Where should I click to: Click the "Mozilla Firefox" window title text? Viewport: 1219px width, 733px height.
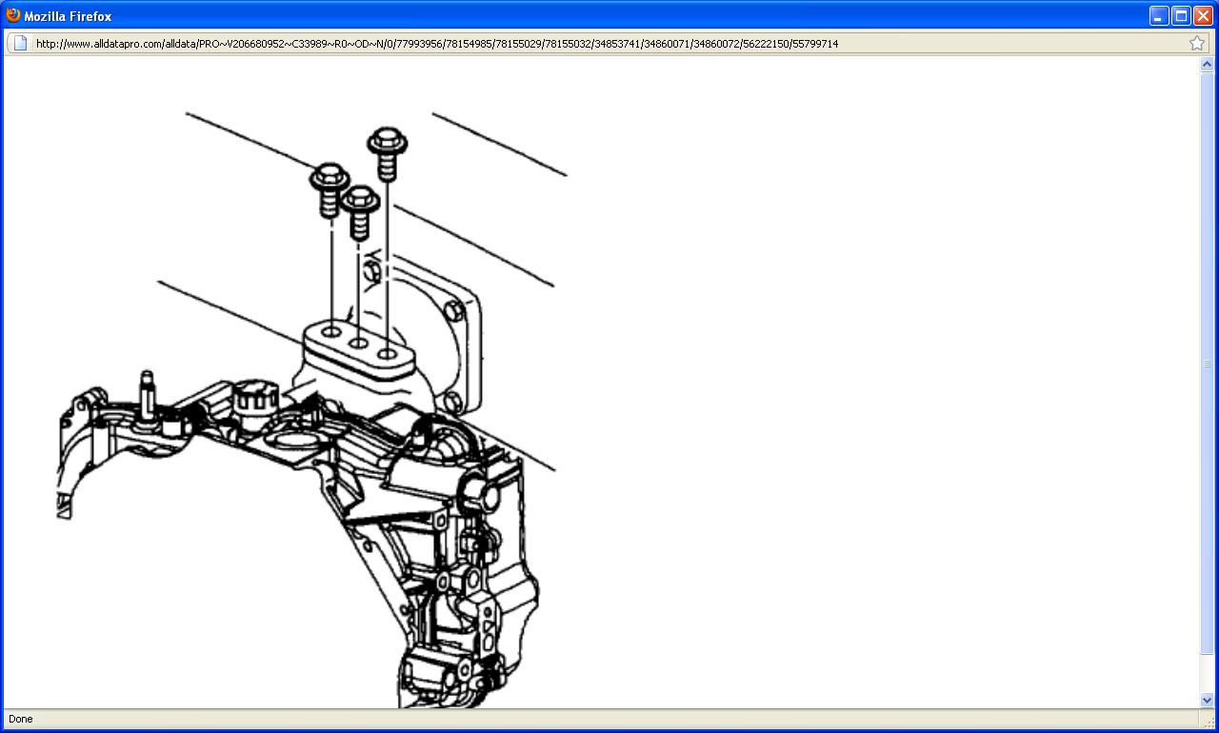(68, 16)
